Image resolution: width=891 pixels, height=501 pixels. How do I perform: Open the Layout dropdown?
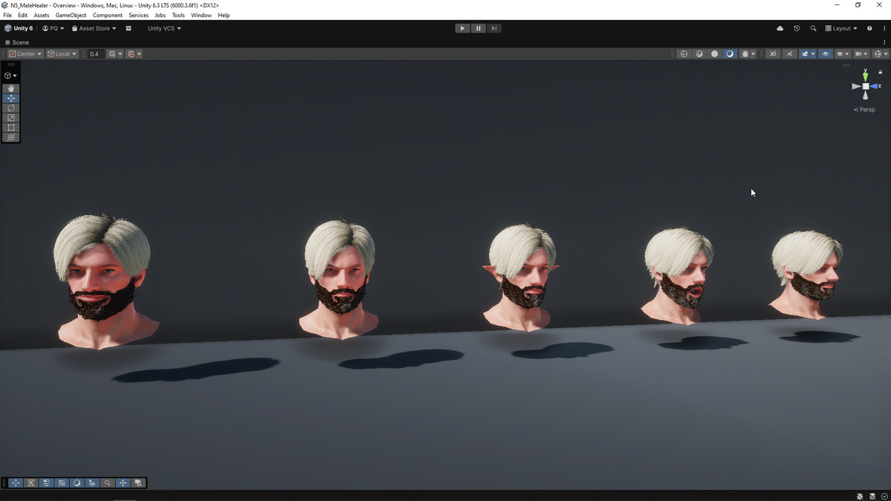click(841, 28)
